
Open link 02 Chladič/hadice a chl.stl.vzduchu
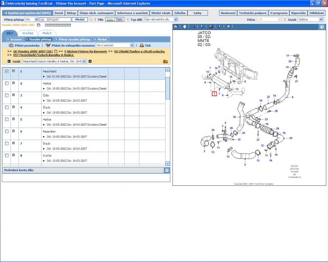pos(140,51)
